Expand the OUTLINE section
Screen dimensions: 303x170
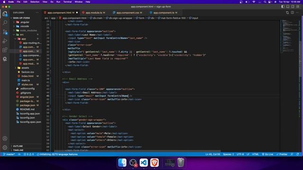pyautogui.click(x=18, y=146)
